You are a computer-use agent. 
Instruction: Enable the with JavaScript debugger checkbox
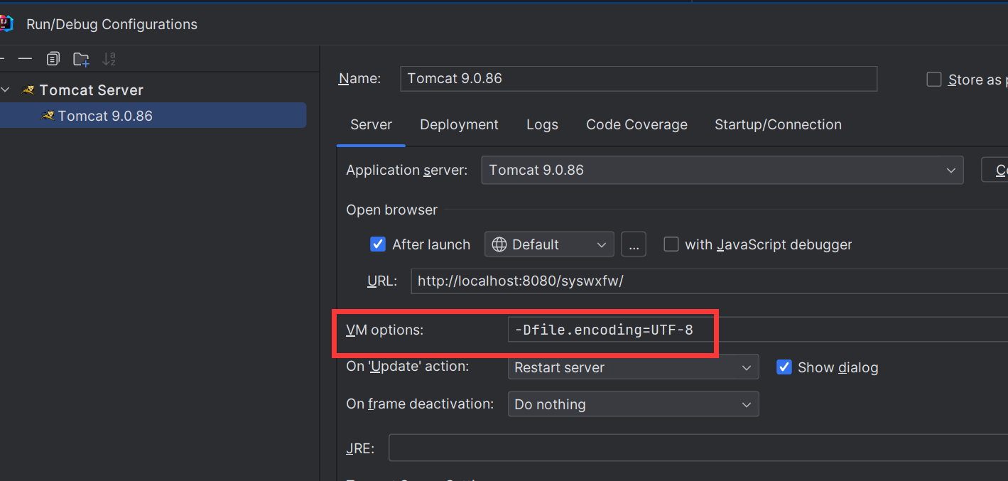pos(671,244)
